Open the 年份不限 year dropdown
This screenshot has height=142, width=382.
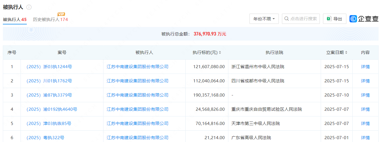click(x=264, y=19)
